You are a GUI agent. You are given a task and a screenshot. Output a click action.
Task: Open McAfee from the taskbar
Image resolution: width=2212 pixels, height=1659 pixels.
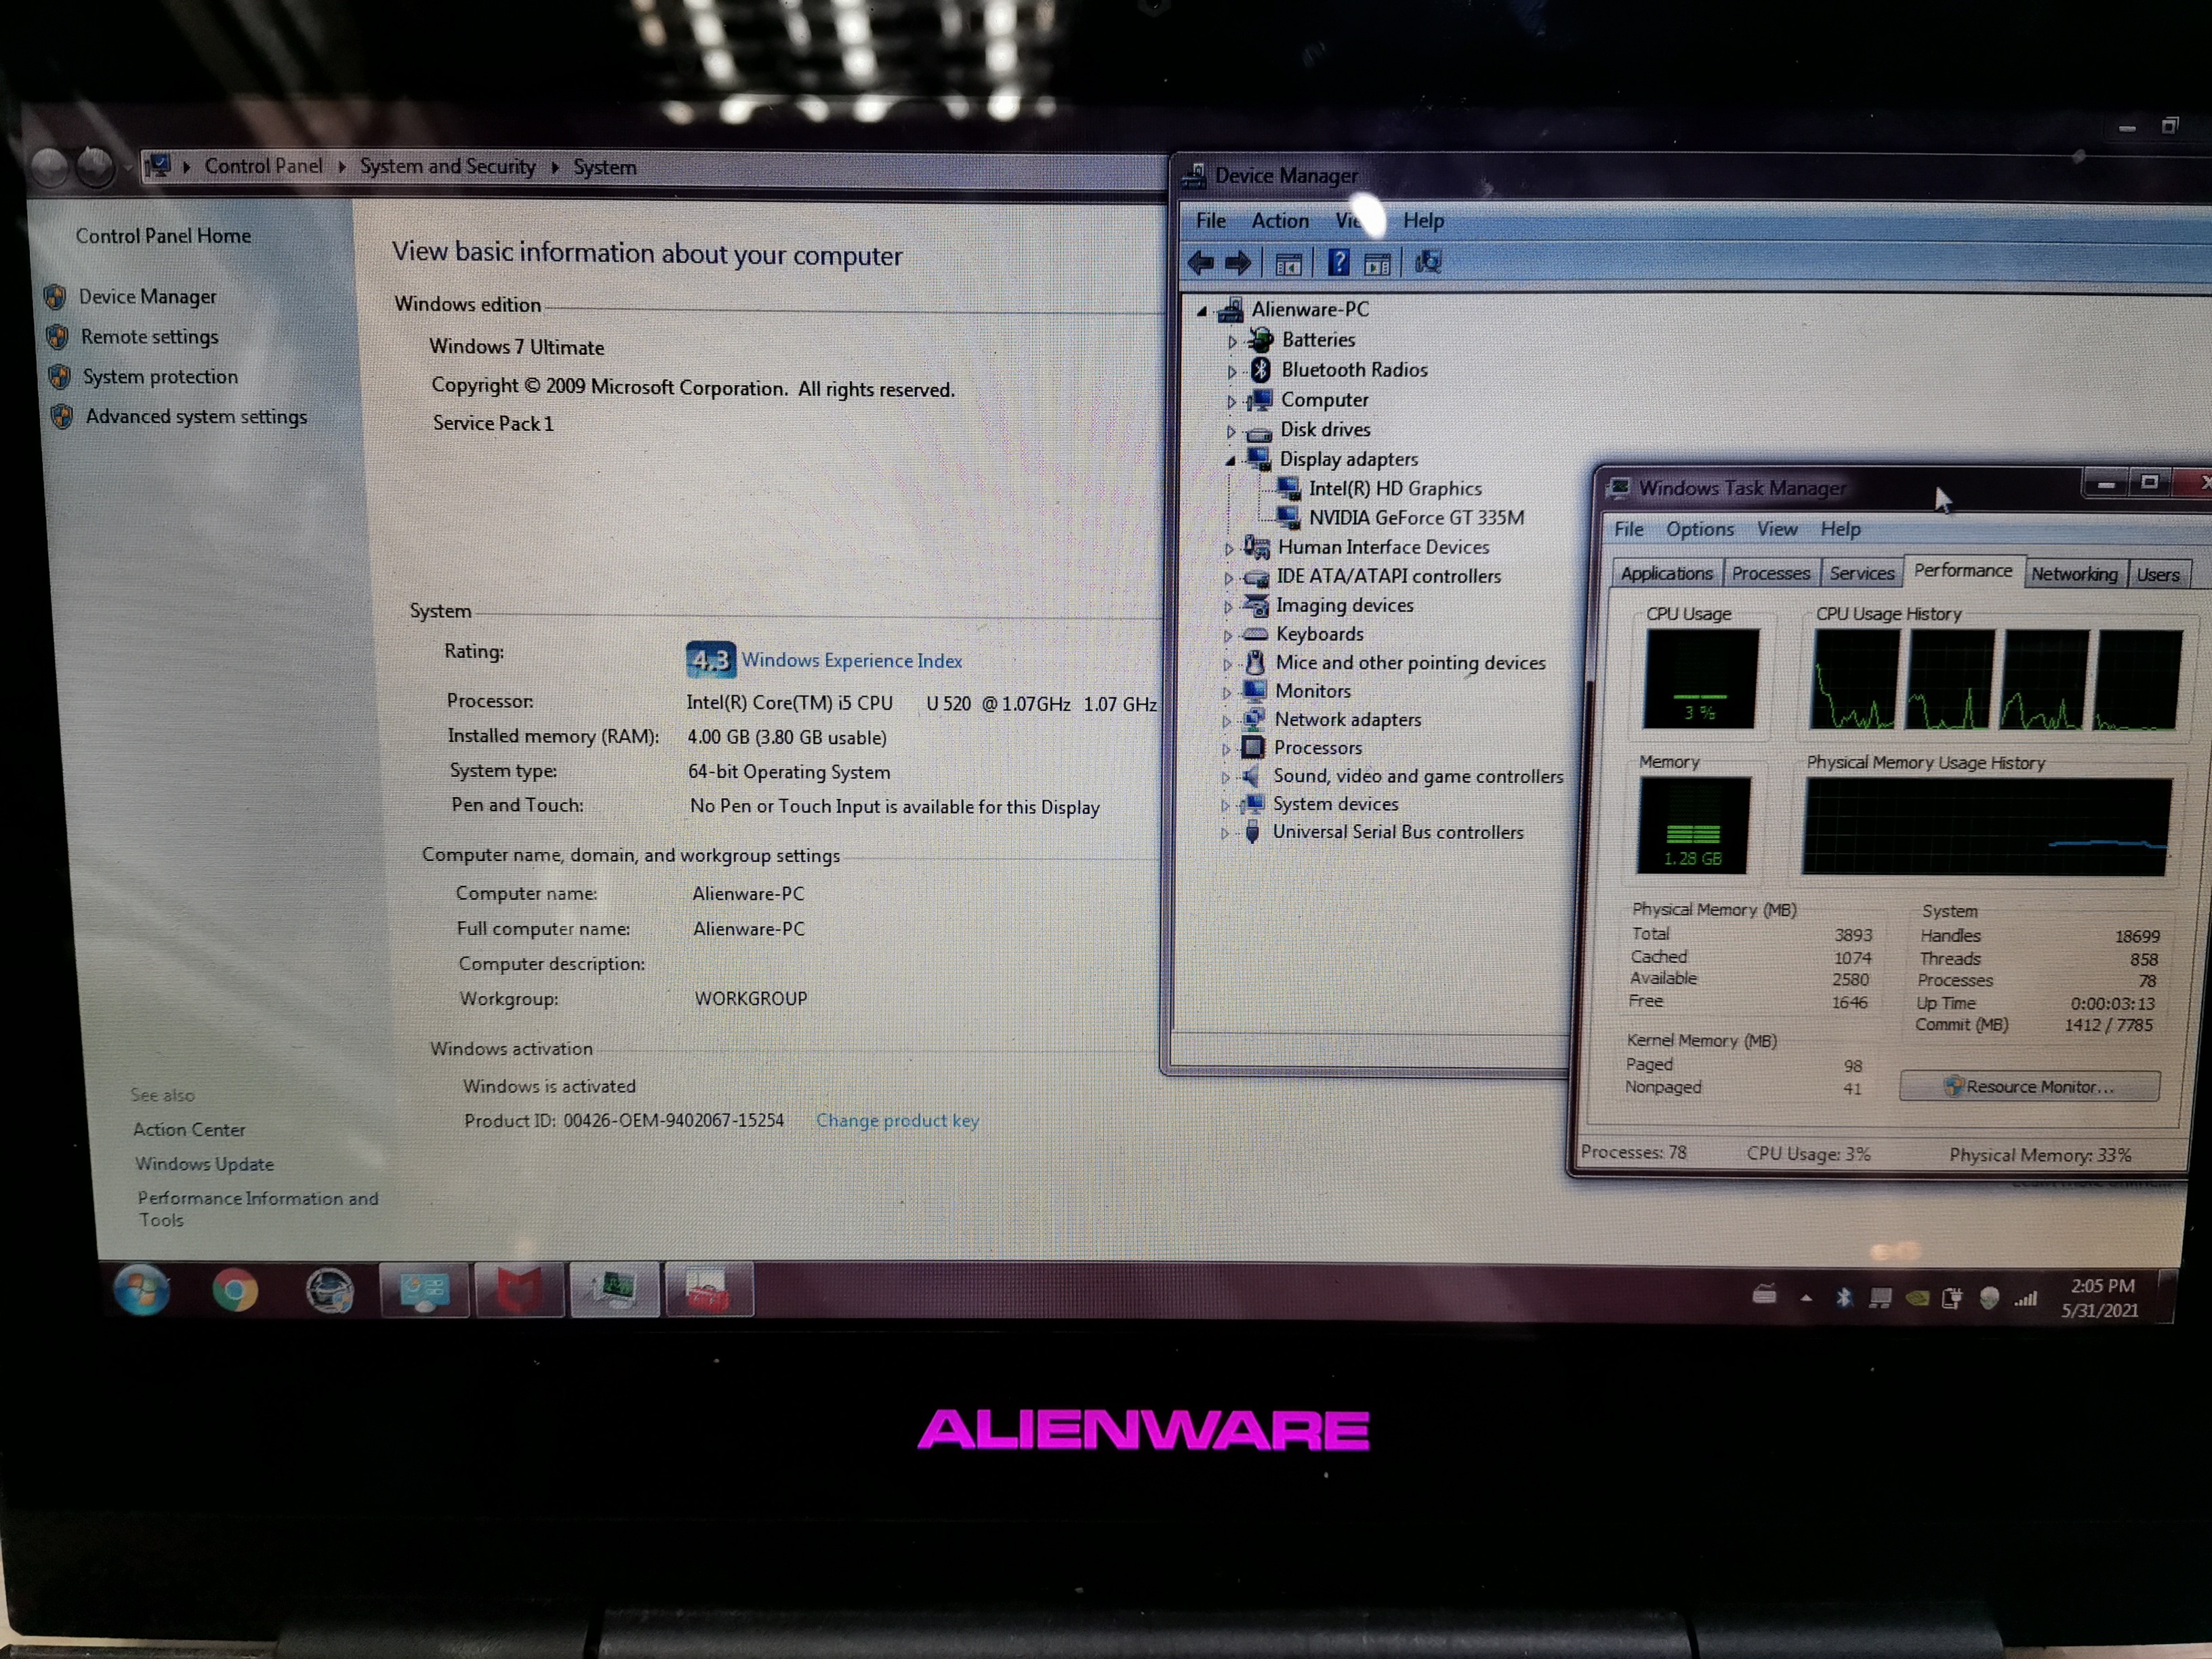coord(519,1291)
